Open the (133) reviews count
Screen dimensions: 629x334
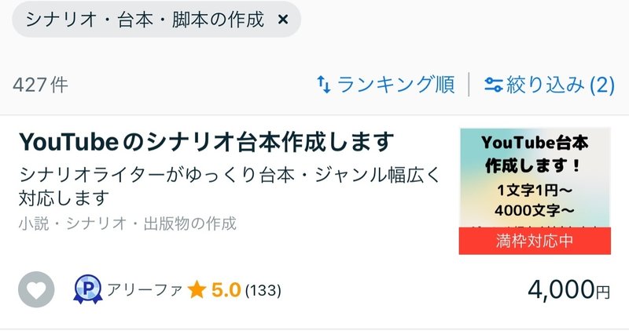[263, 290]
